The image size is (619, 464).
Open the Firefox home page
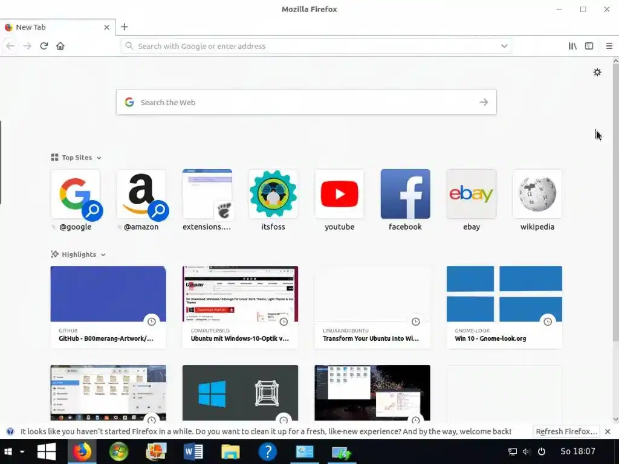click(x=60, y=46)
